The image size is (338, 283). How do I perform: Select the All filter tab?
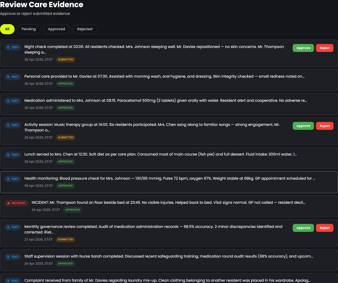point(7,29)
